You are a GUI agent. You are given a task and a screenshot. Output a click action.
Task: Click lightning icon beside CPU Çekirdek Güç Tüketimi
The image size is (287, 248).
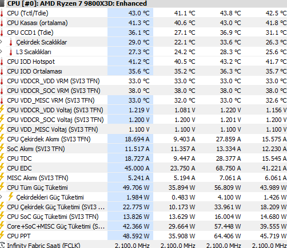2,206
